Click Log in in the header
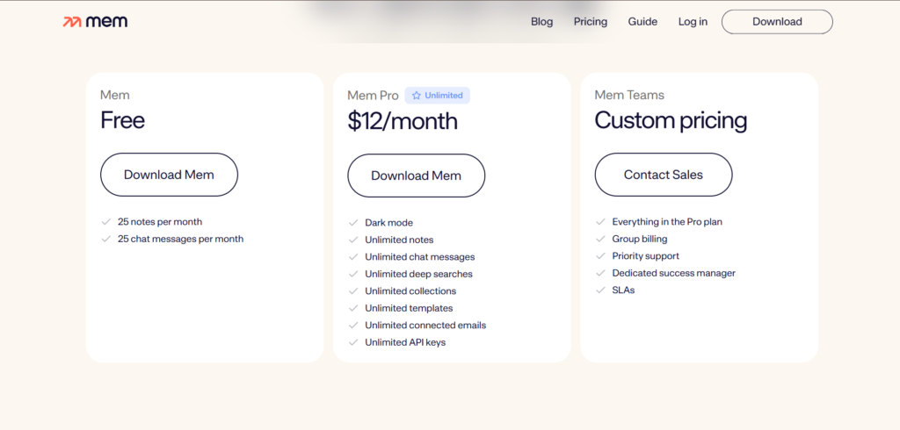This screenshot has height=430, width=900. coord(693,22)
